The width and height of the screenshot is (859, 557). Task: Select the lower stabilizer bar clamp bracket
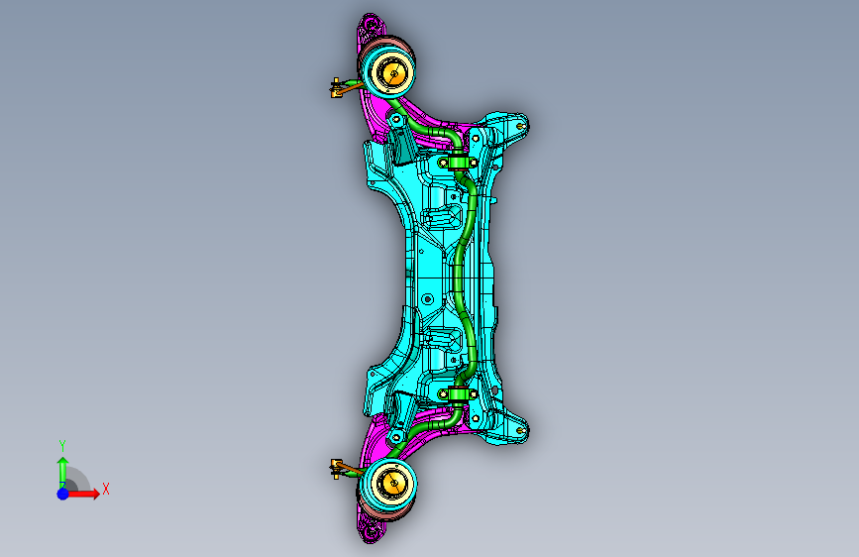[x=458, y=394]
